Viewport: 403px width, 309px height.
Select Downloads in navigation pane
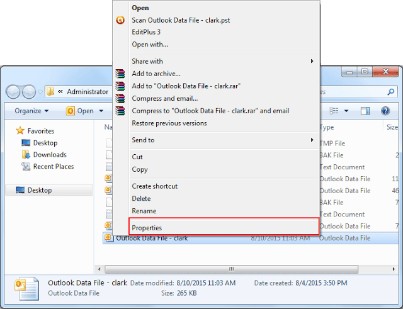click(44, 155)
